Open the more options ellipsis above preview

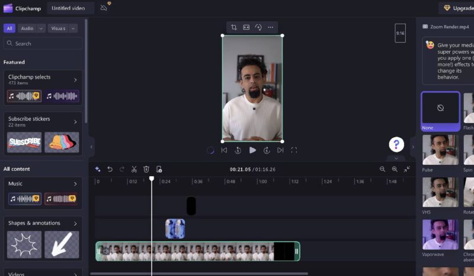click(271, 27)
